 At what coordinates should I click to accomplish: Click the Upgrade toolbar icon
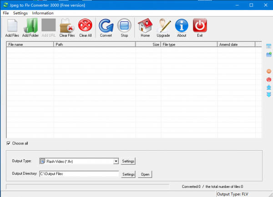(x=163, y=27)
